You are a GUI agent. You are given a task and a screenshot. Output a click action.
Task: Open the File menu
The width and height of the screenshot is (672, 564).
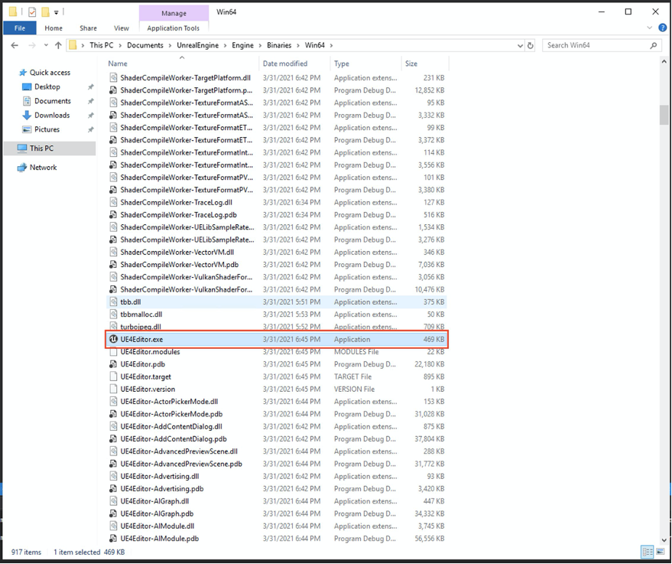click(20, 28)
